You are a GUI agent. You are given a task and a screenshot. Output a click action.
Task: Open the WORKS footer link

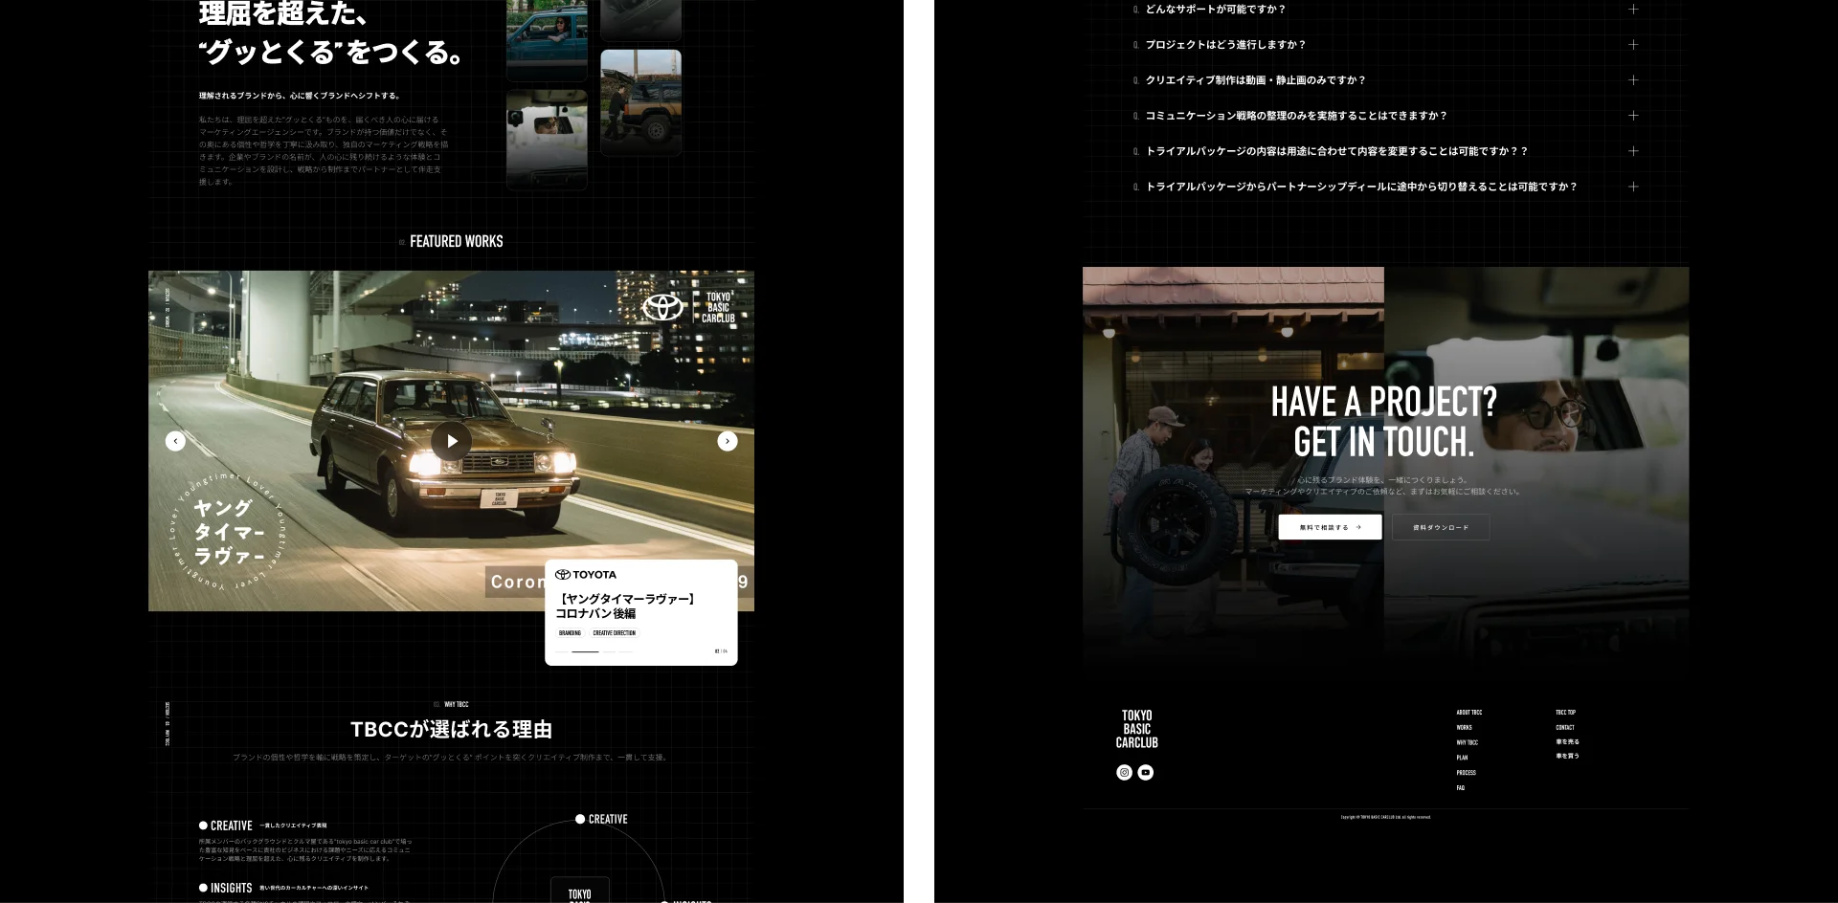point(1465,728)
